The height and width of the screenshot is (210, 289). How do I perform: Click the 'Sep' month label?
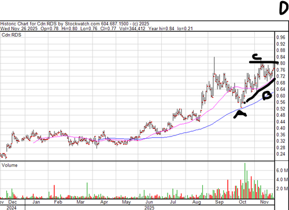(219, 202)
